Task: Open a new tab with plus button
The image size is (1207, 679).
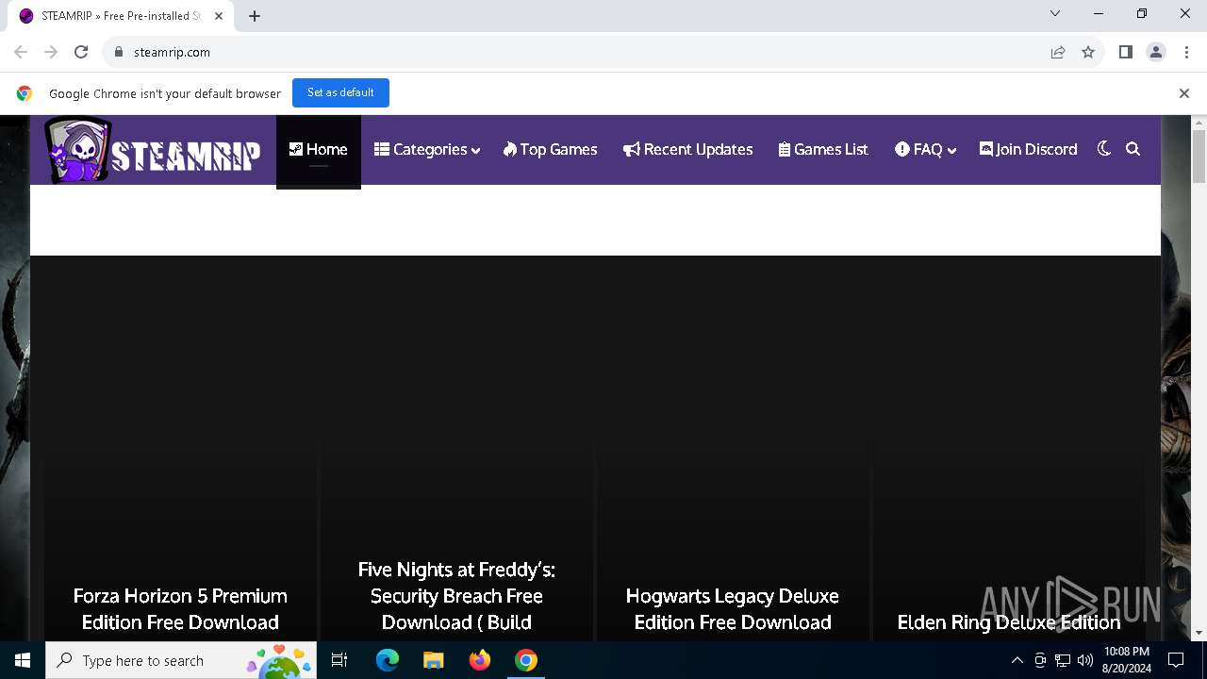Action: tap(255, 16)
